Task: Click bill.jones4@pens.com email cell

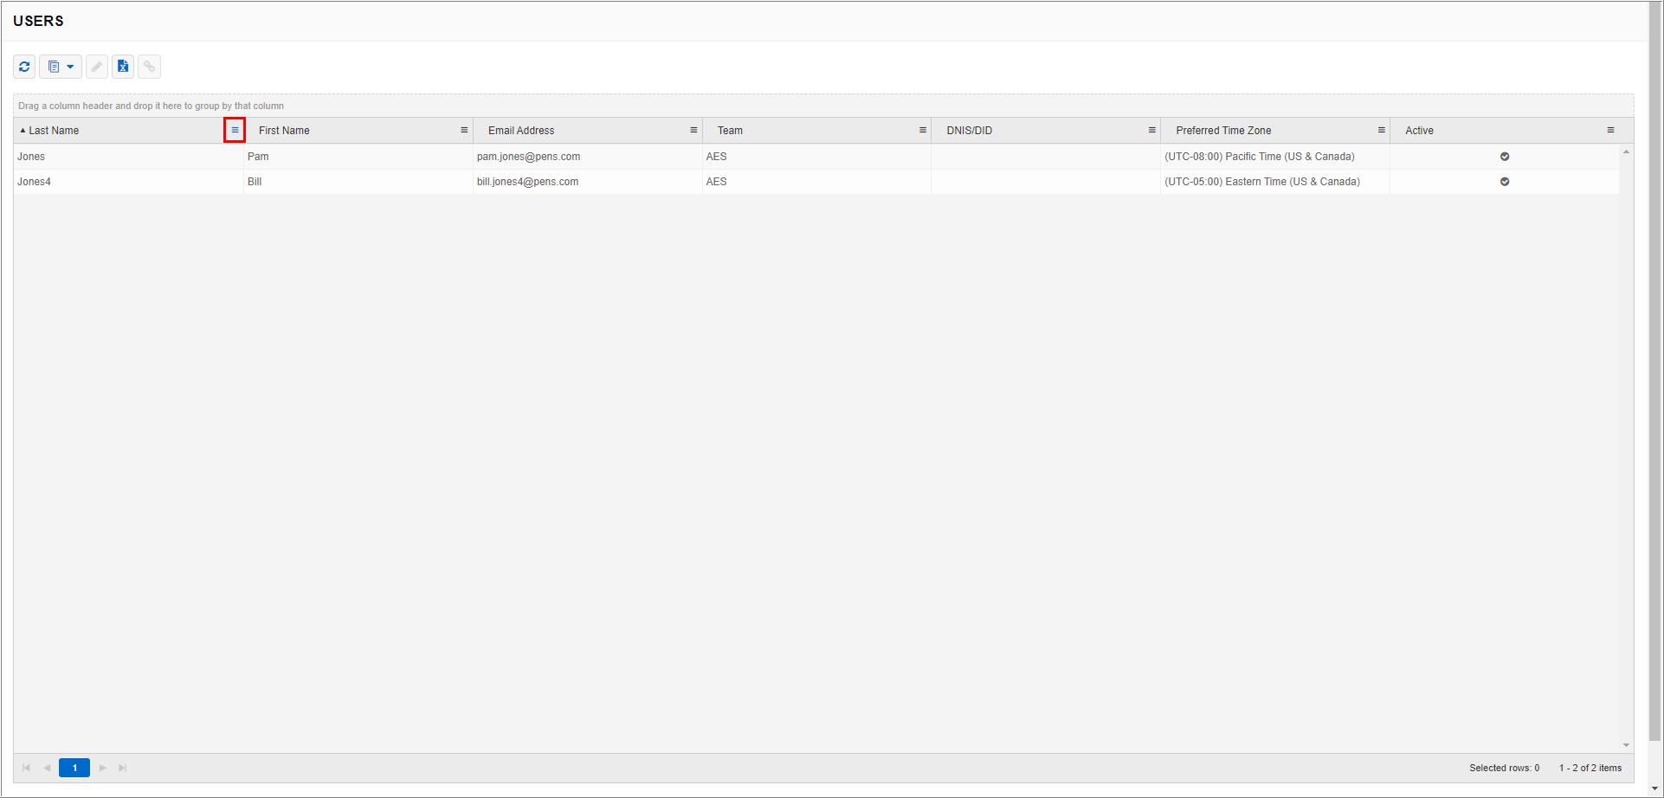Action: coord(527,182)
